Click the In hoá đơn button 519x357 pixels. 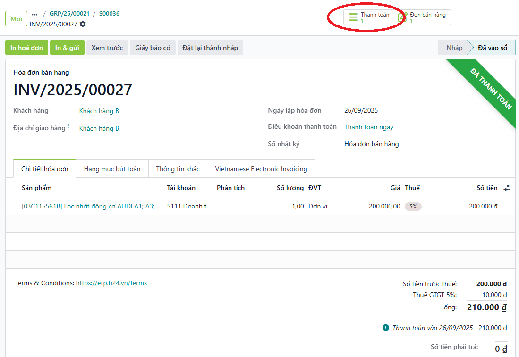(x=27, y=48)
